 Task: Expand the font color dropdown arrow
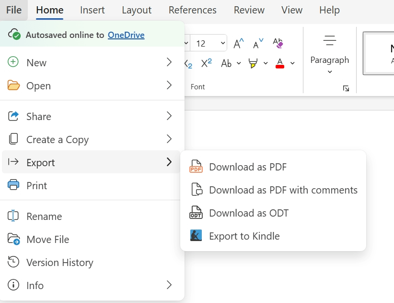tap(292, 63)
